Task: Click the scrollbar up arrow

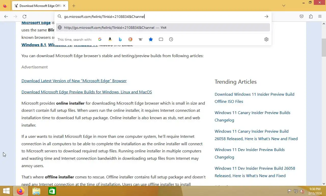Action: click(x=324, y=24)
